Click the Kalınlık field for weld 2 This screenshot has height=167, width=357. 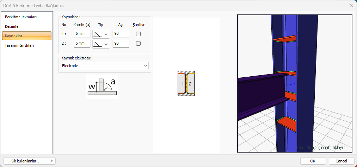(x=82, y=44)
